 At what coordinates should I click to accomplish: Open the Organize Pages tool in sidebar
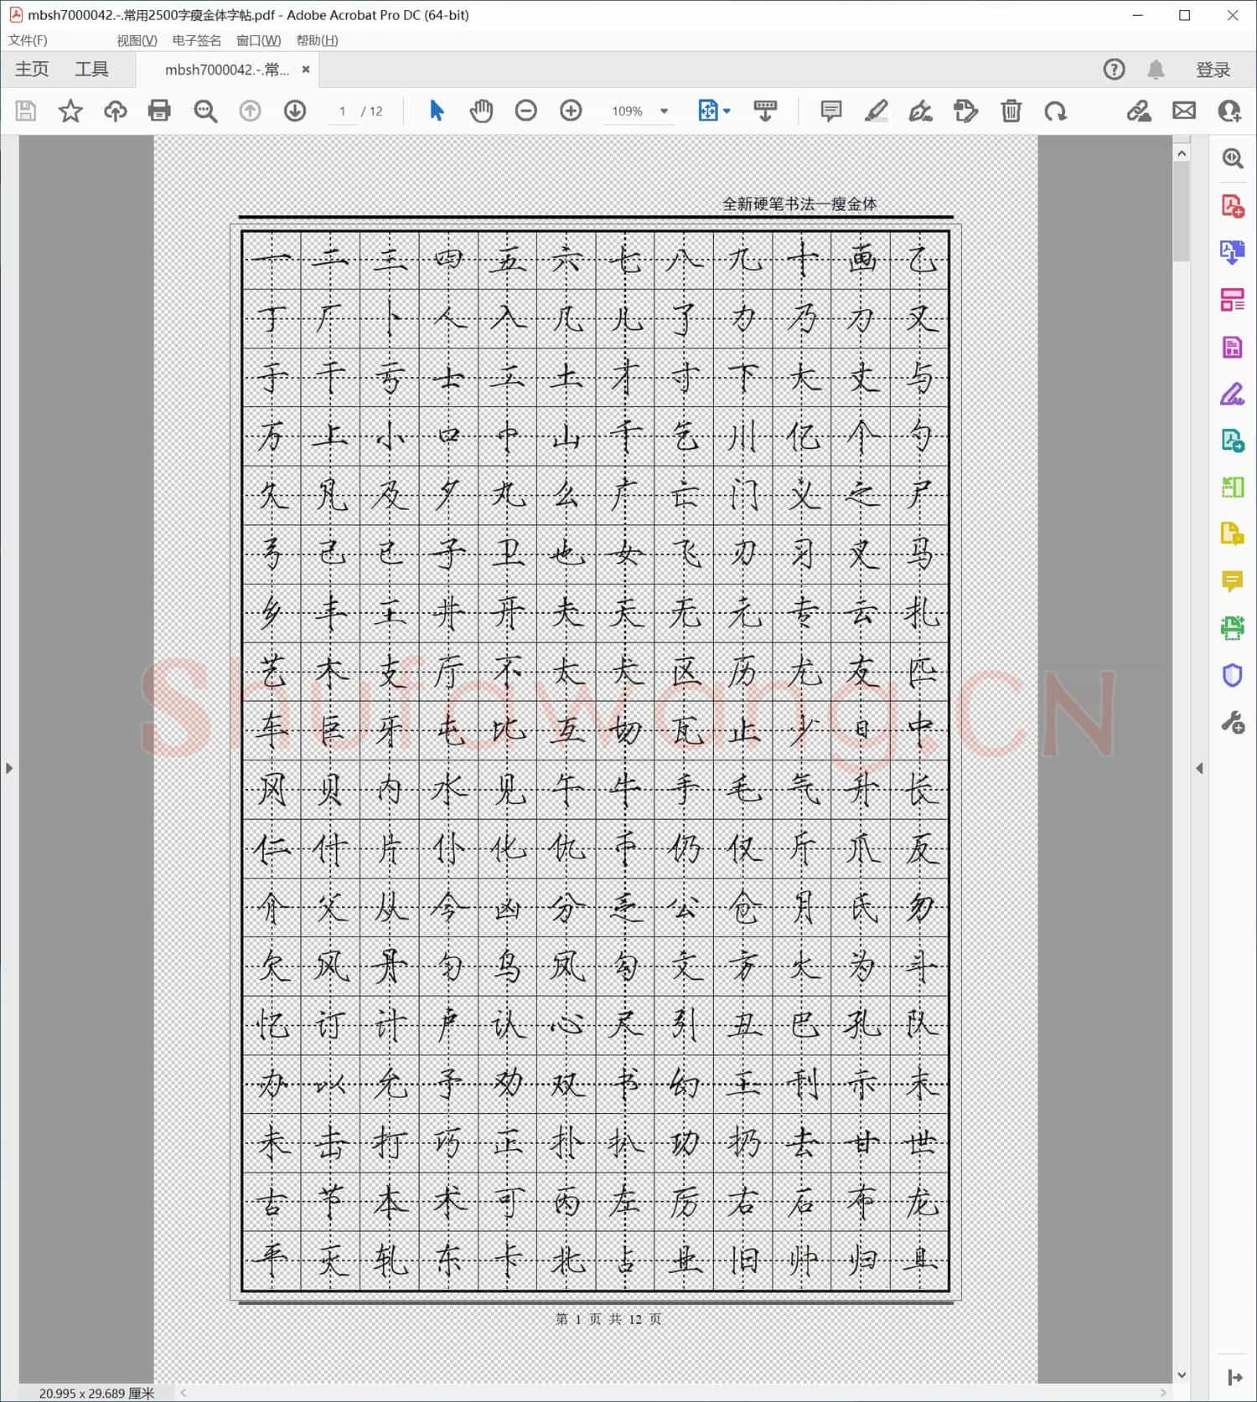point(1232,299)
